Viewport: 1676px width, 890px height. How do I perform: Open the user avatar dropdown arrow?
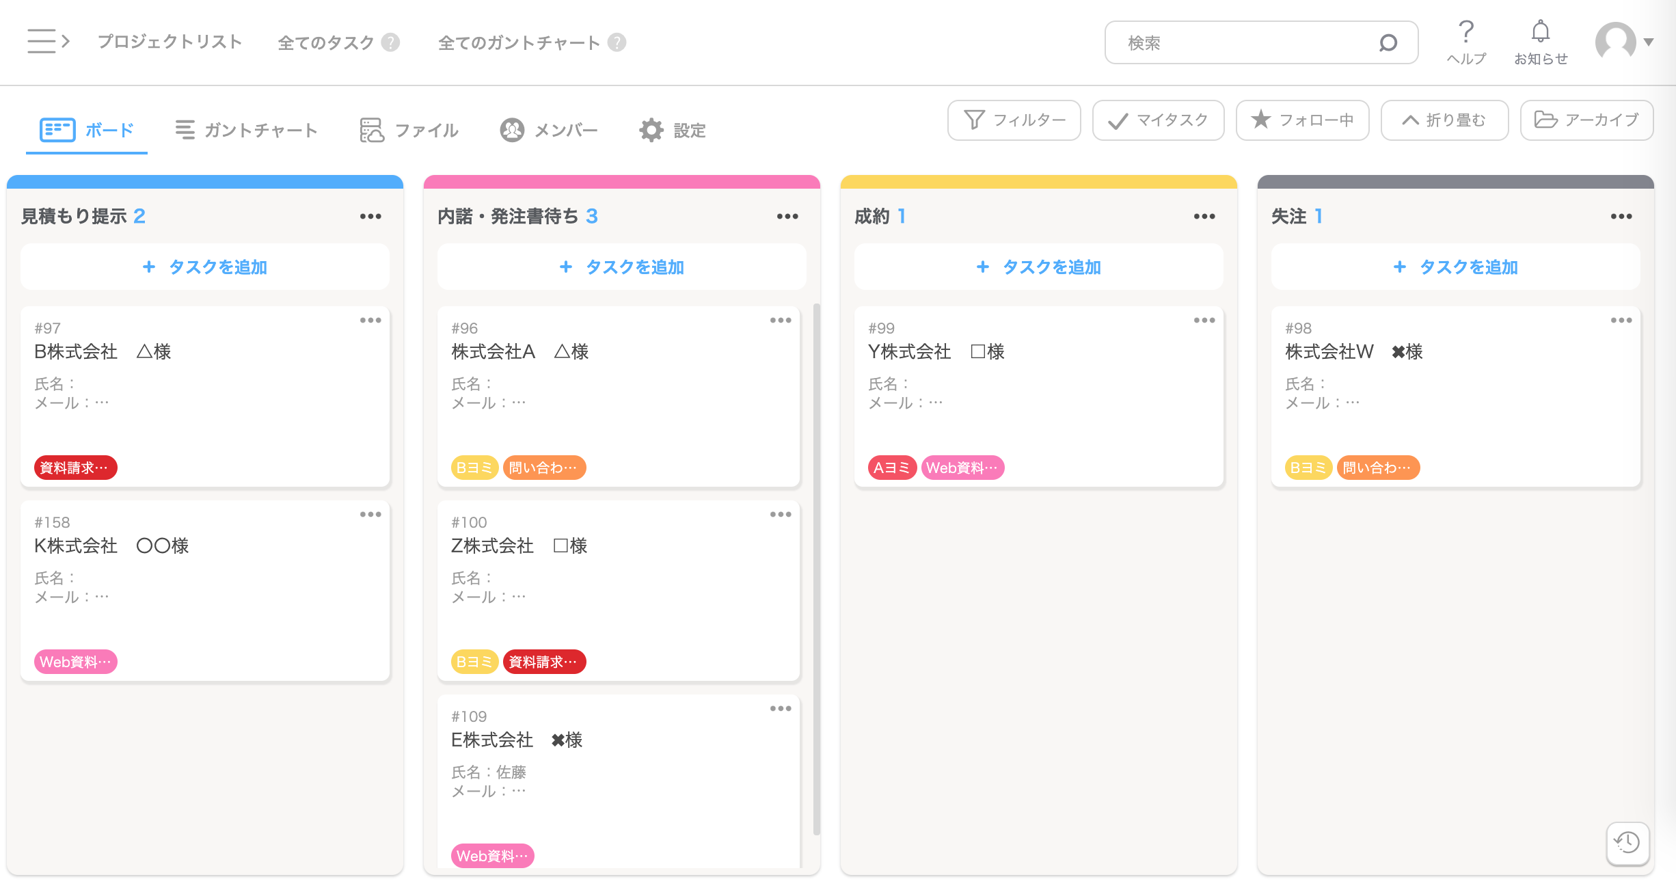tap(1649, 42)
